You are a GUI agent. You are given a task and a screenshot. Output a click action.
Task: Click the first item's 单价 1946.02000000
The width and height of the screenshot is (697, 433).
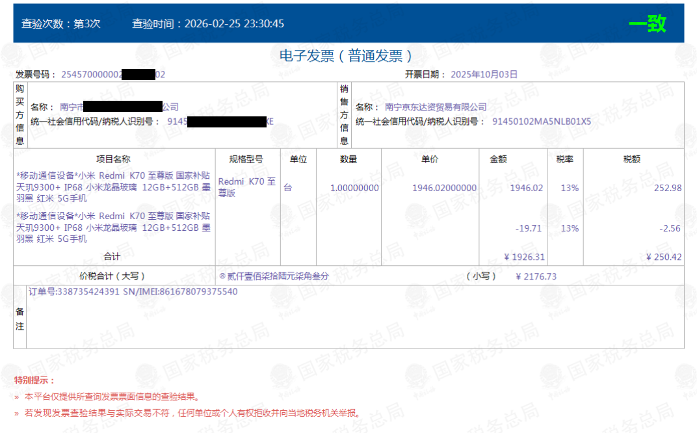click(x=444, y=188)
